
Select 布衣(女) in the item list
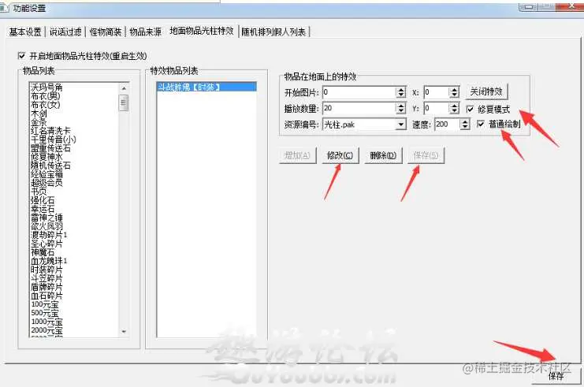46,105
